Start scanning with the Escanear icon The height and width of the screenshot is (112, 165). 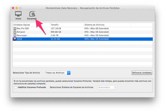[x=32, y=15]
